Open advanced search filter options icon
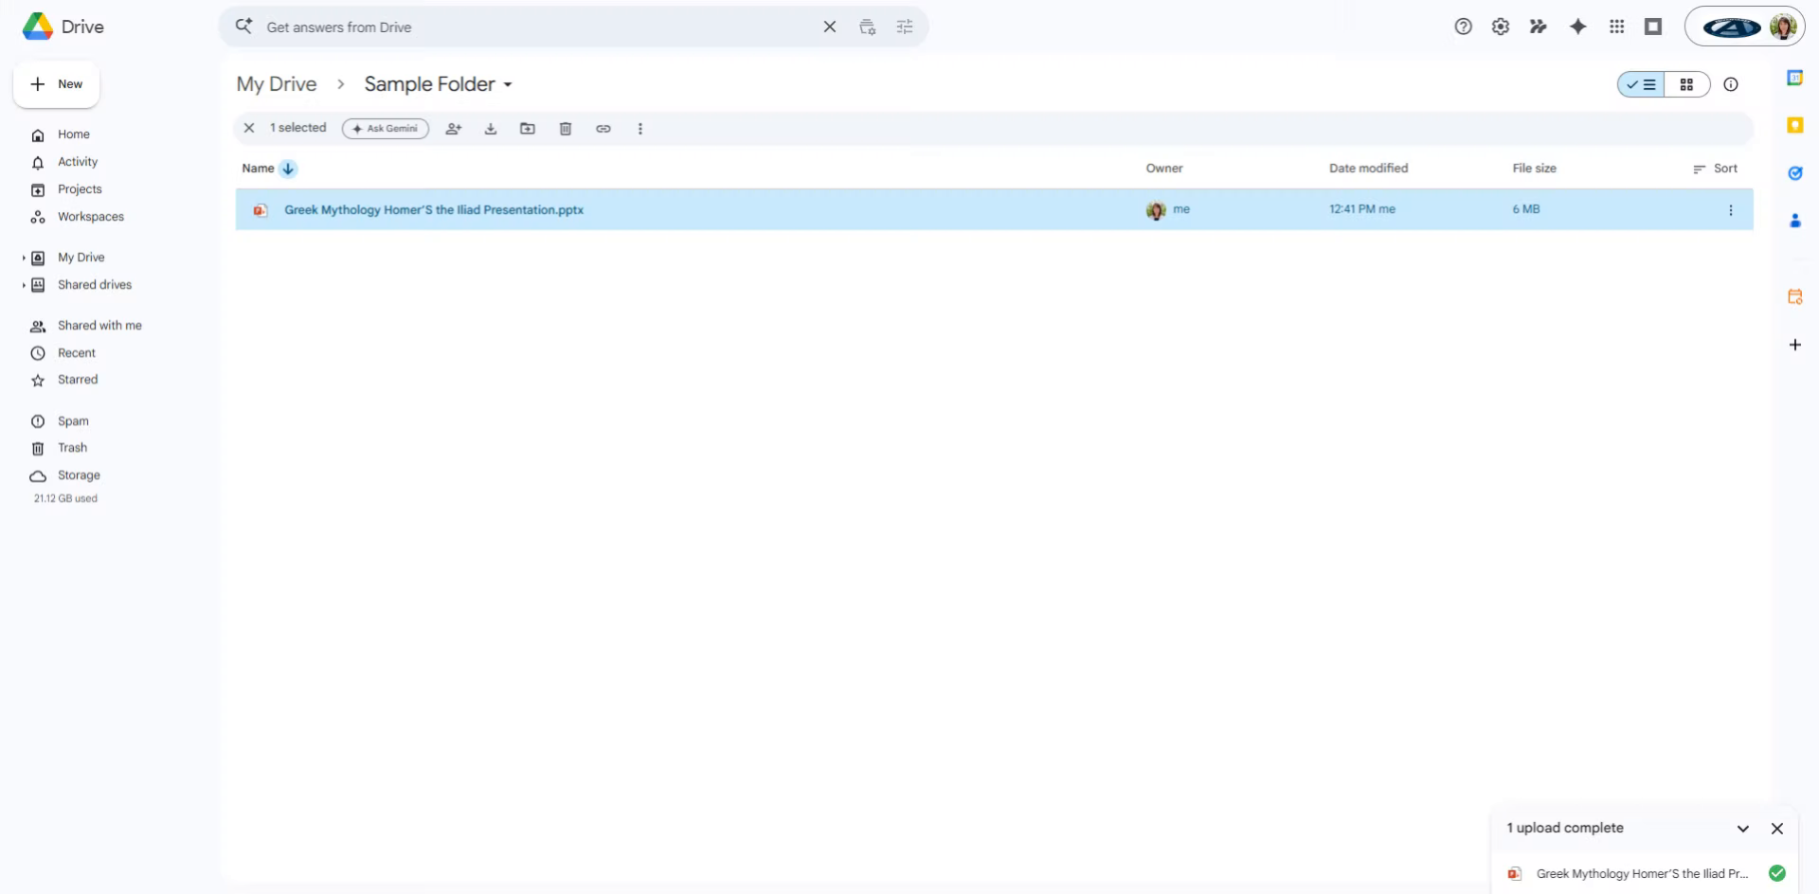 tap(905, 27)
